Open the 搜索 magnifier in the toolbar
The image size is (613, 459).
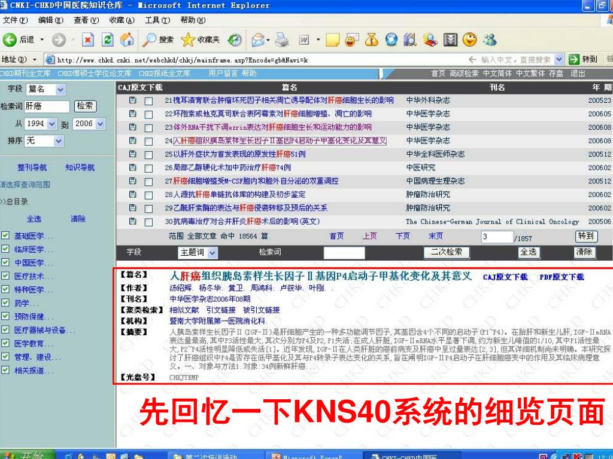pos(157,39)
